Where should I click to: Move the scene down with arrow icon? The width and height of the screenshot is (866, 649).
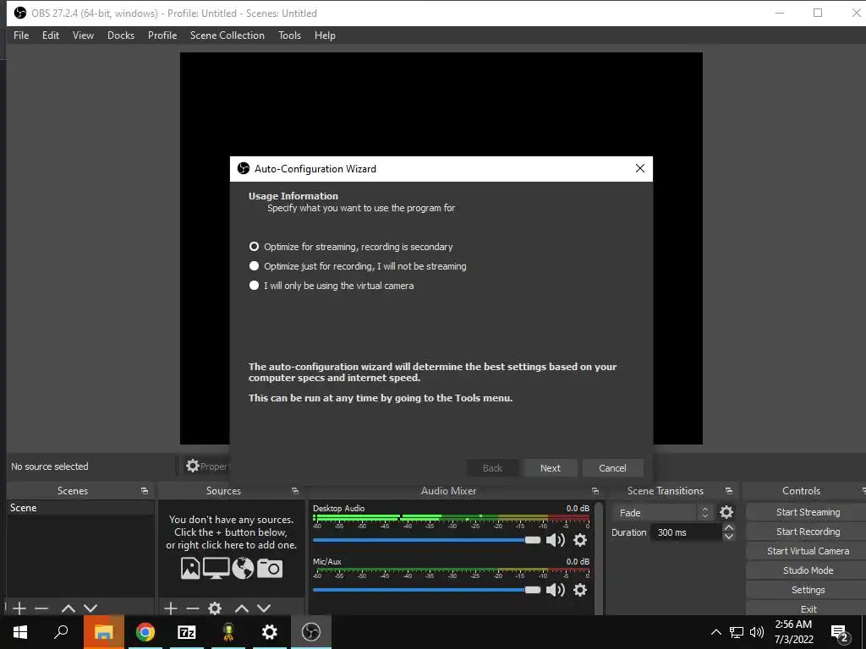(x=90, y=608)
